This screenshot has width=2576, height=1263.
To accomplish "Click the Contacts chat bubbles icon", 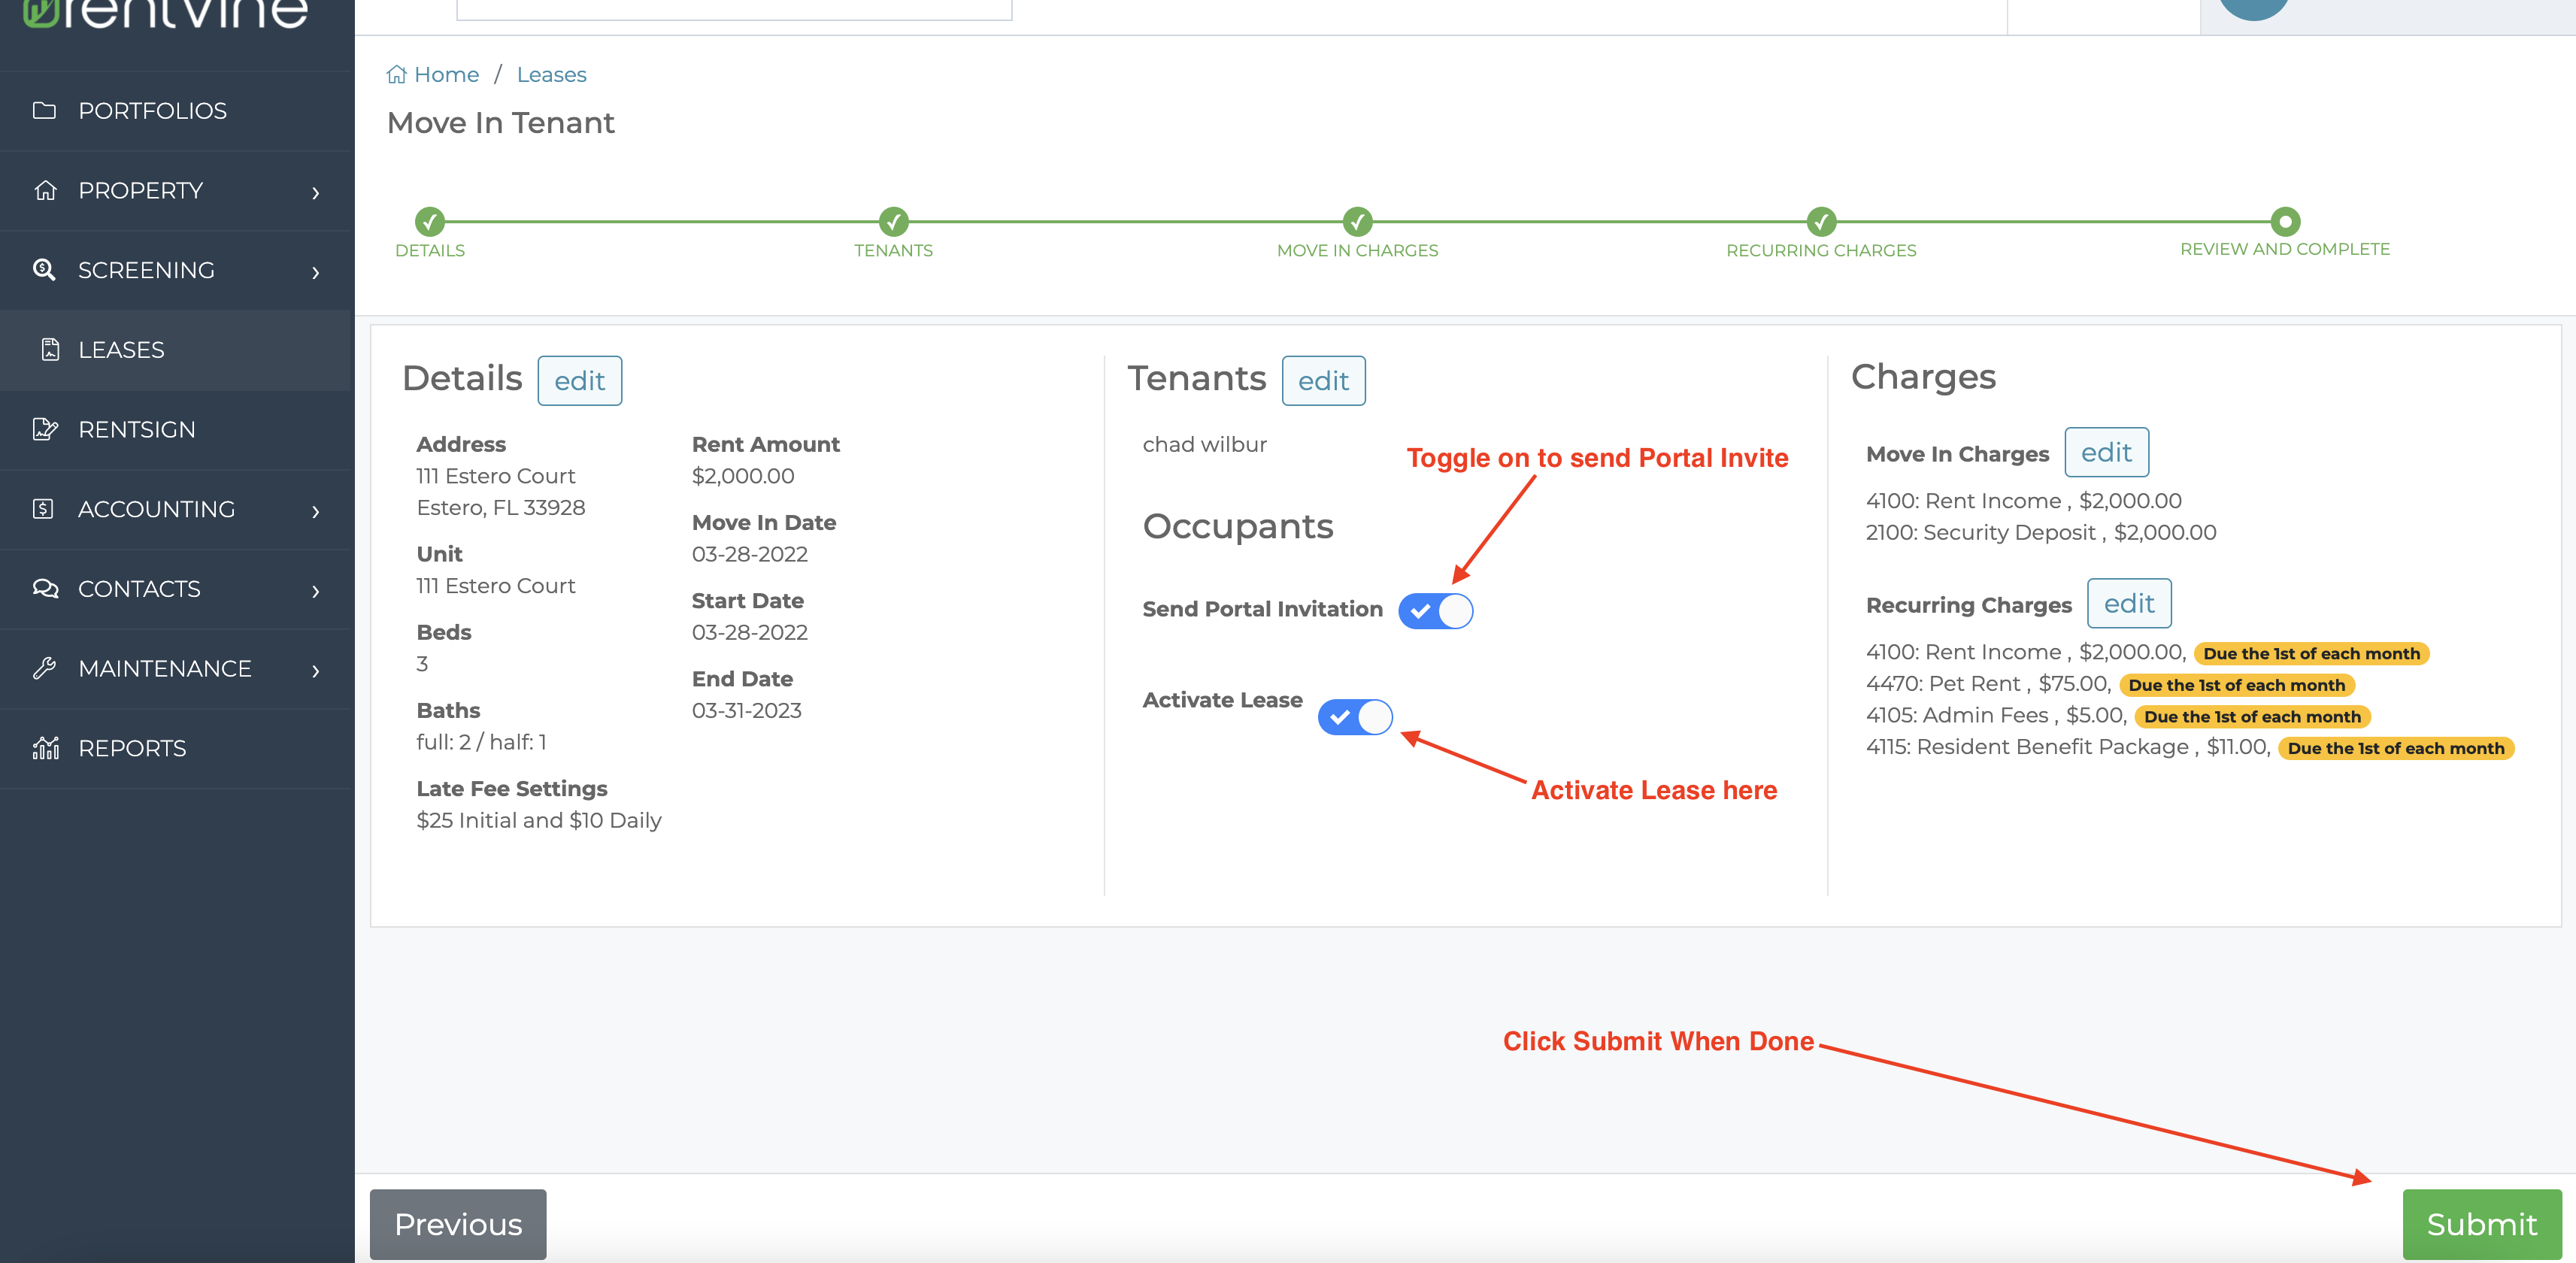I will [45, 588].
